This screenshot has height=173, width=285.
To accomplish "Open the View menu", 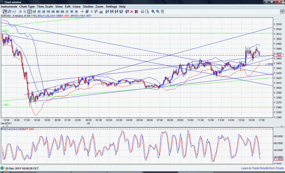I will pyautogui.click(x=59, y=6).
